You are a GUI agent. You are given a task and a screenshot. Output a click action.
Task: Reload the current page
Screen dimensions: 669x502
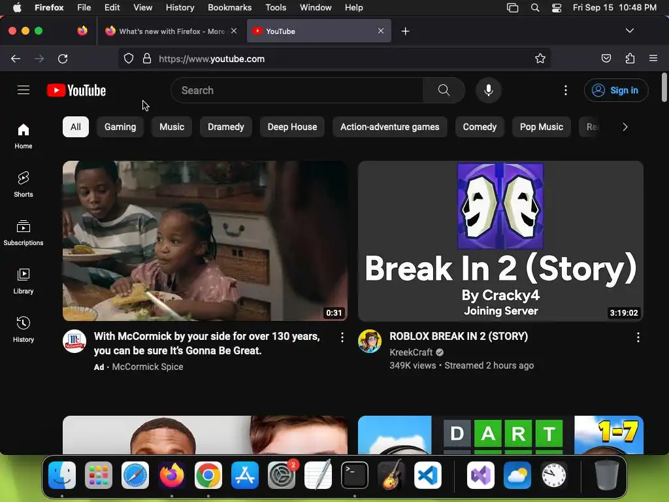coord(63,58)
